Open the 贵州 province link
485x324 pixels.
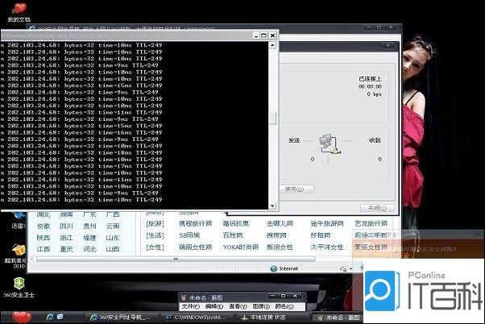(89, 226)
